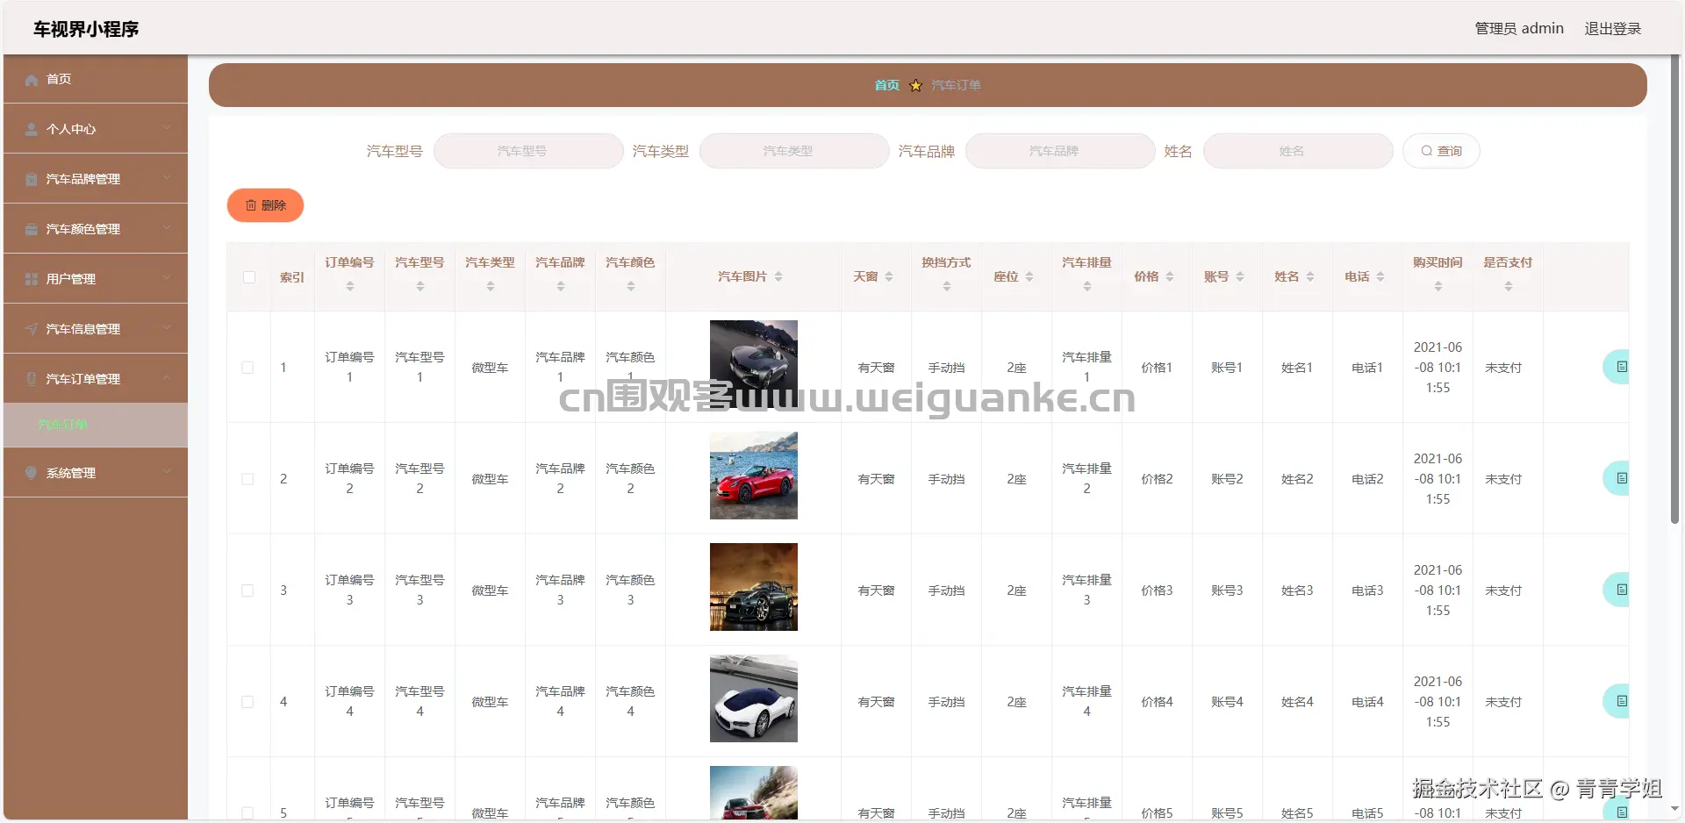Sort by 换挡方式 column arrows
The image size is (1685, 823).
coord(947,286)
